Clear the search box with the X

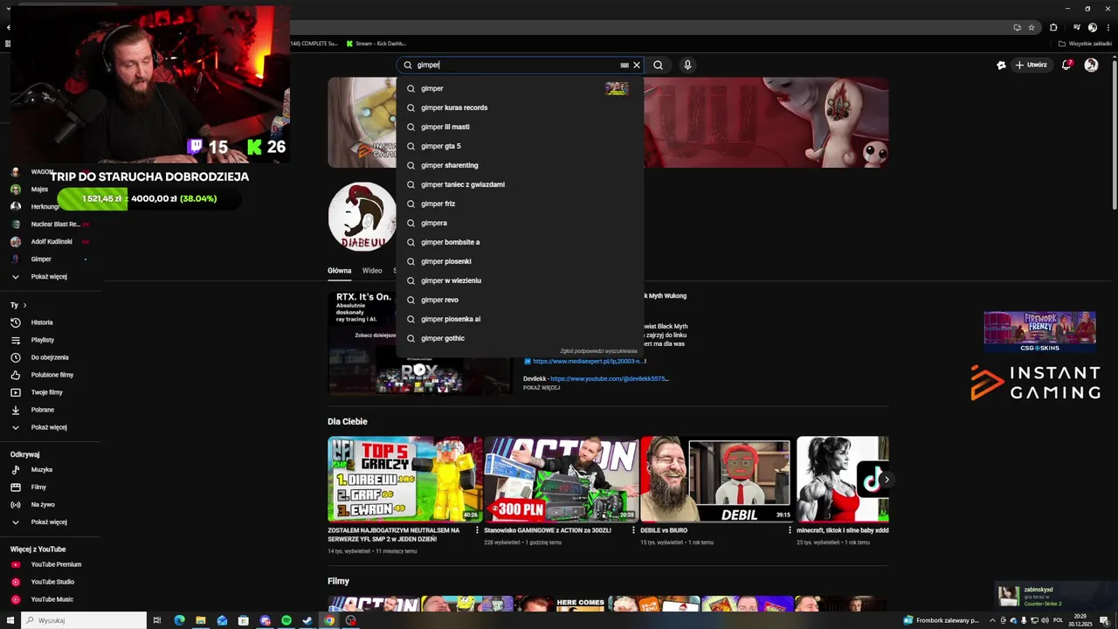click(637, 65)
